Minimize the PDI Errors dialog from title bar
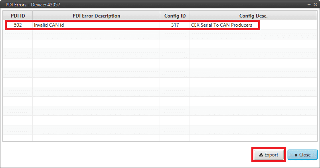This screenshot has width=320, height=168. point(309,4)
